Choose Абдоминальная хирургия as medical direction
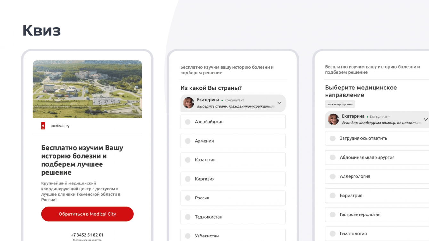This screenshot has height=241, width=429. point(377,158)
